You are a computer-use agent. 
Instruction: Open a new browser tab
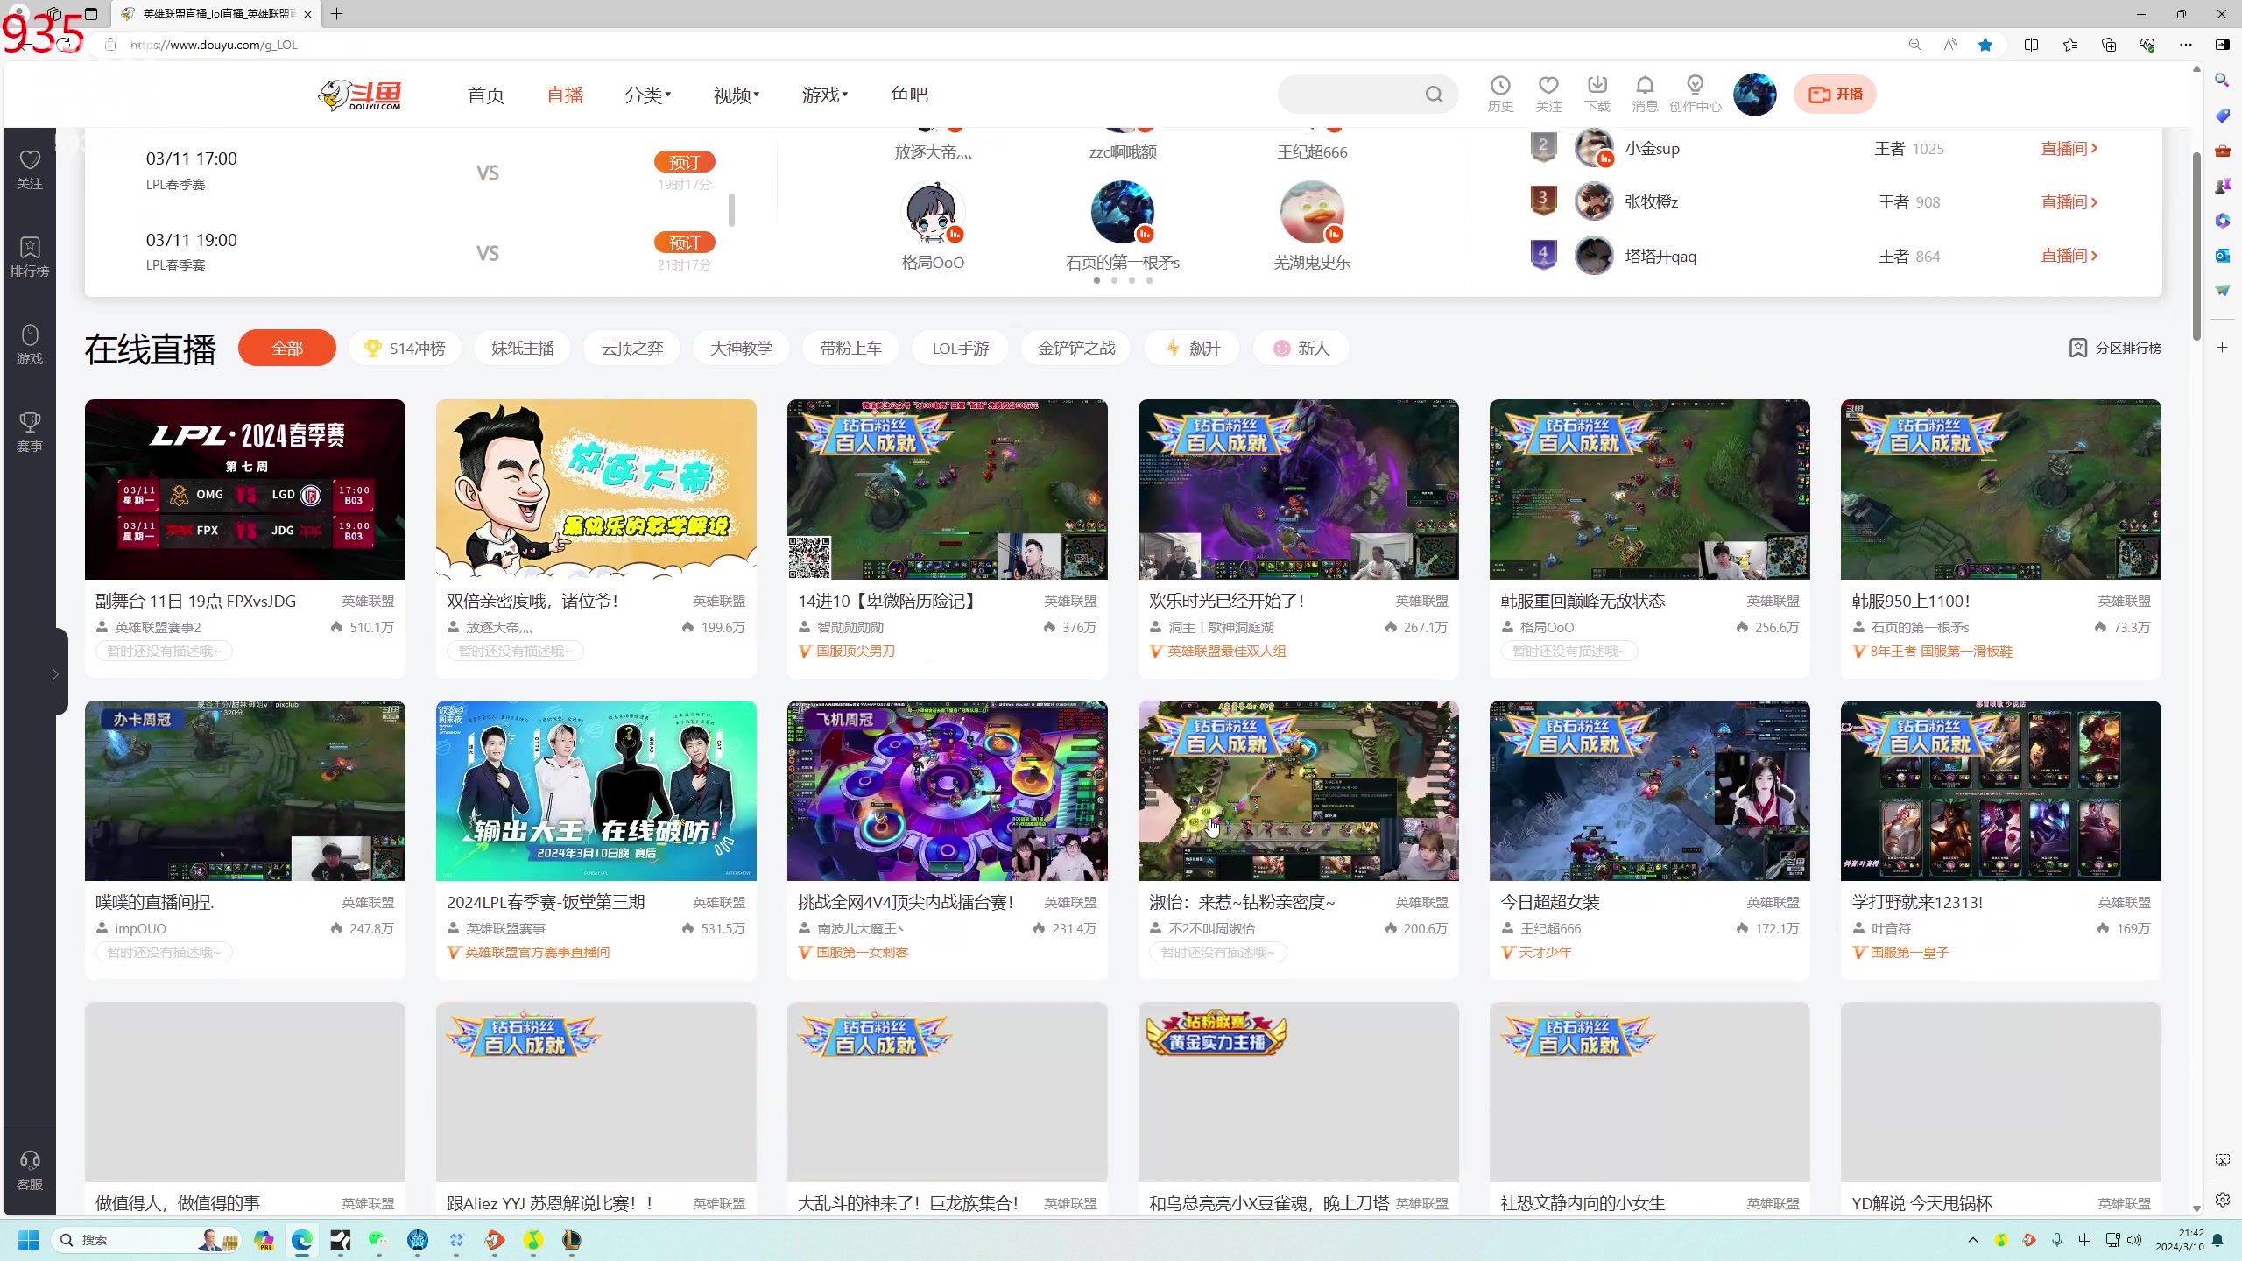point(337,14)
